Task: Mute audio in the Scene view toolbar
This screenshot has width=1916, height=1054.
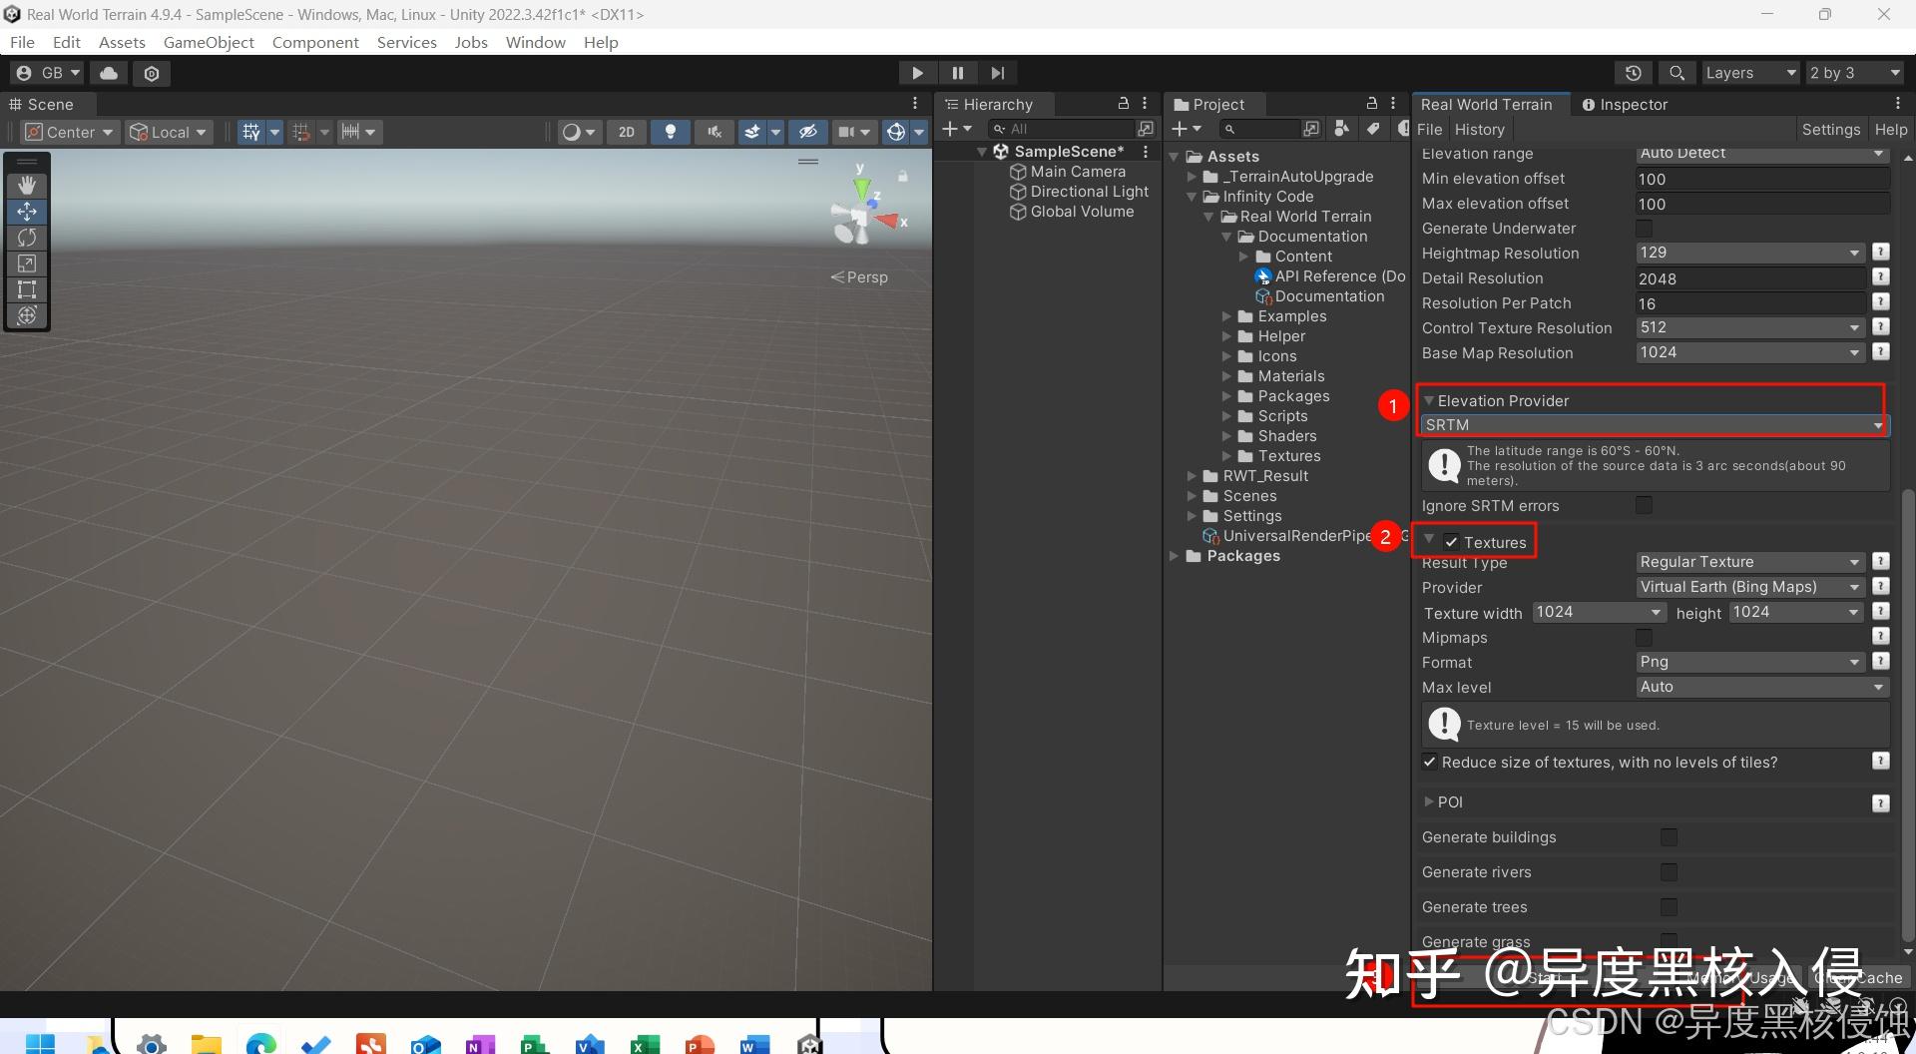Action: [x=715, y=131]
